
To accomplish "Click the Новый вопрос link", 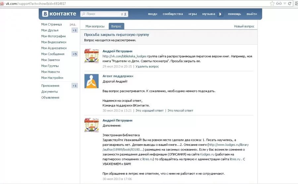I will point(244,26).
